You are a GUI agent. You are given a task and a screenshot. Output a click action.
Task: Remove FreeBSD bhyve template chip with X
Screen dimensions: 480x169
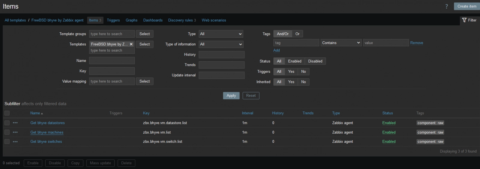coord(131,44)
